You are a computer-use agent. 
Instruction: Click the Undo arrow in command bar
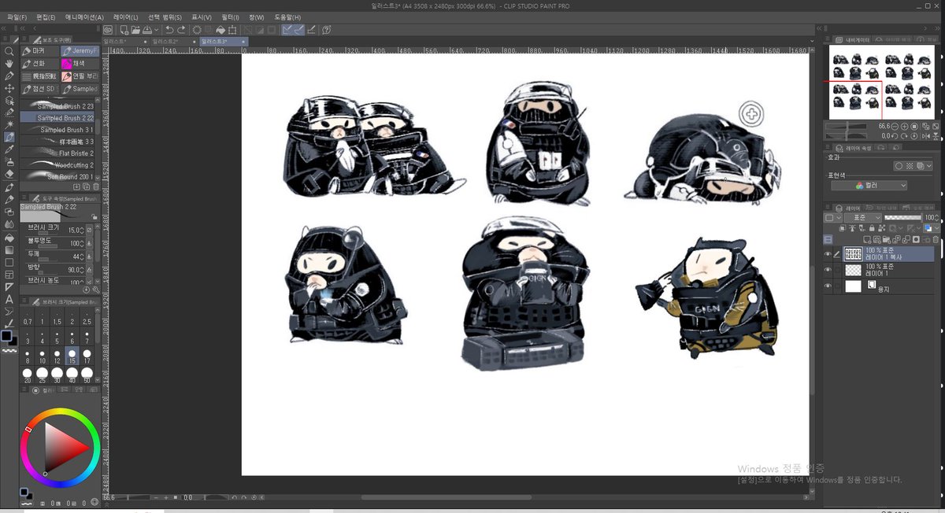pos(169,30)
